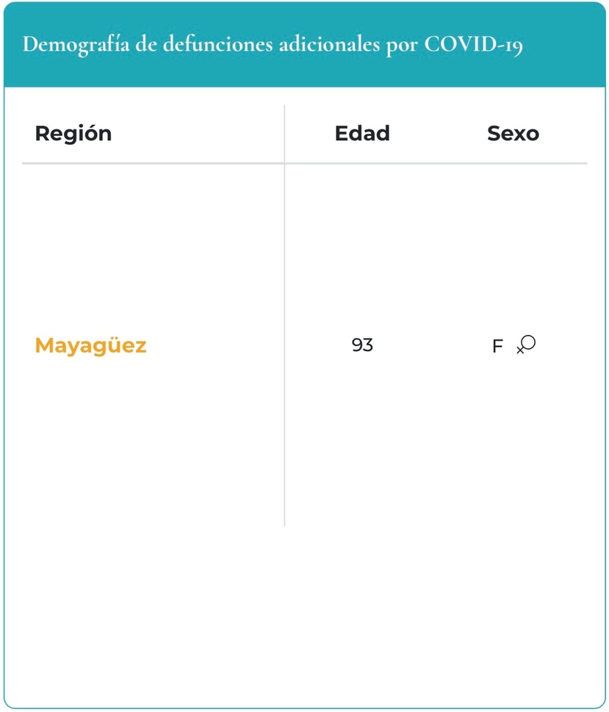Click the COVID-19 text in the header
609x712 pixels.
[x=474, y=45]
